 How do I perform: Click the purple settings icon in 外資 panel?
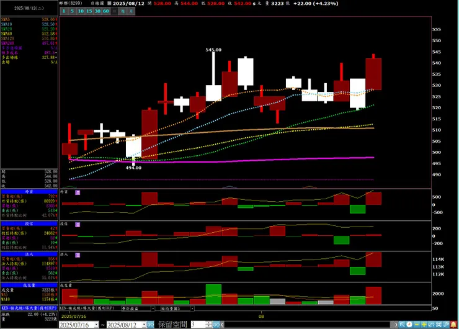[78, 192]
